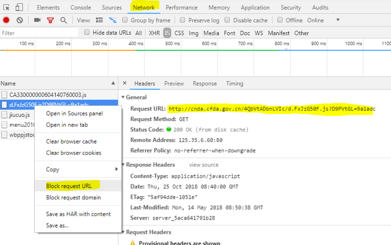Filter requests by Media
Image resolution: width=391 pixels, height=245 pixels.
211,33
